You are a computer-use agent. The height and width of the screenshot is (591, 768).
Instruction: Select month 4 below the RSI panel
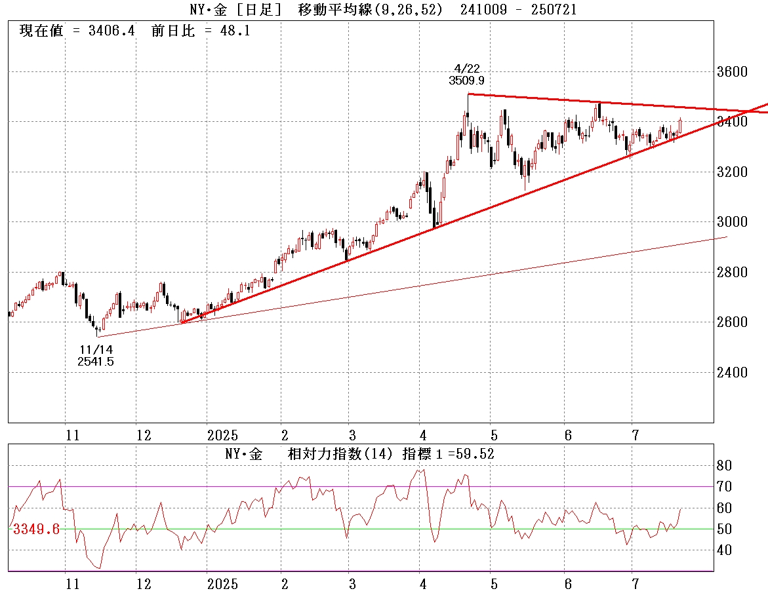423,583
